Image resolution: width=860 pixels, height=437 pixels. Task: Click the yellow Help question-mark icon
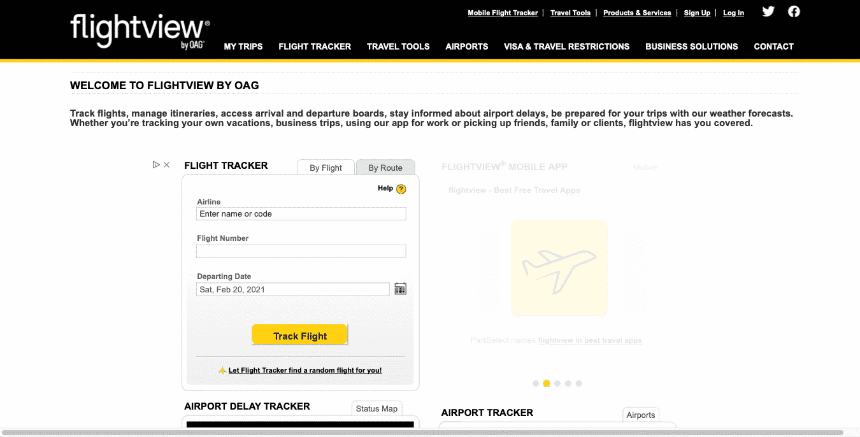pos(401,189)
